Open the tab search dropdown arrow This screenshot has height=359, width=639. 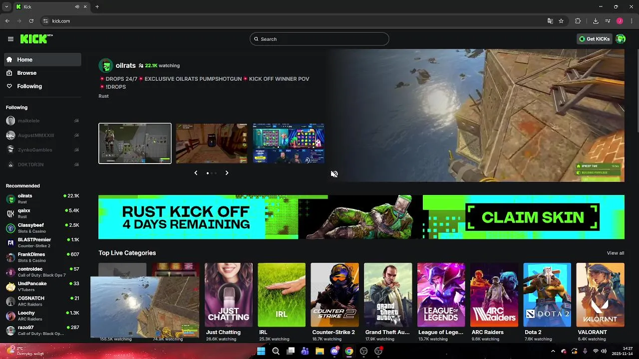pyautogui.click(x=6, y=6)
